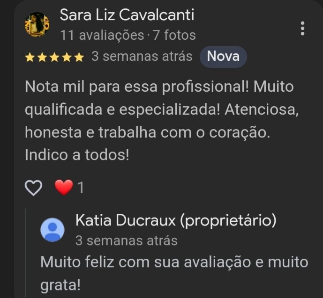The height and width of the screenshot is (298, 323).
Task: Click the second yellow rating star
Action: pyautogui.click(x=42, y=58)
